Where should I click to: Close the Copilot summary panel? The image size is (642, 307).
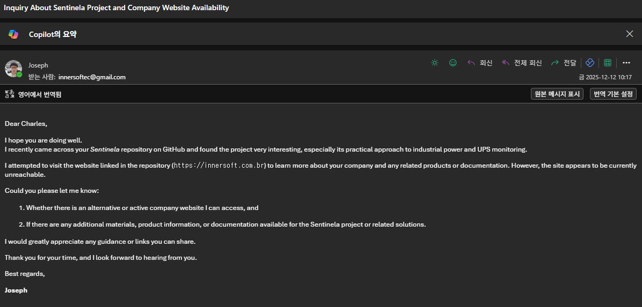[x=630, y=34]
